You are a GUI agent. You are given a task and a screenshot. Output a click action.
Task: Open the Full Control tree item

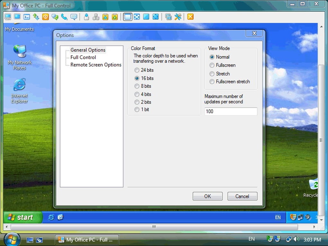pyautogui.click(x=83, y=57)
